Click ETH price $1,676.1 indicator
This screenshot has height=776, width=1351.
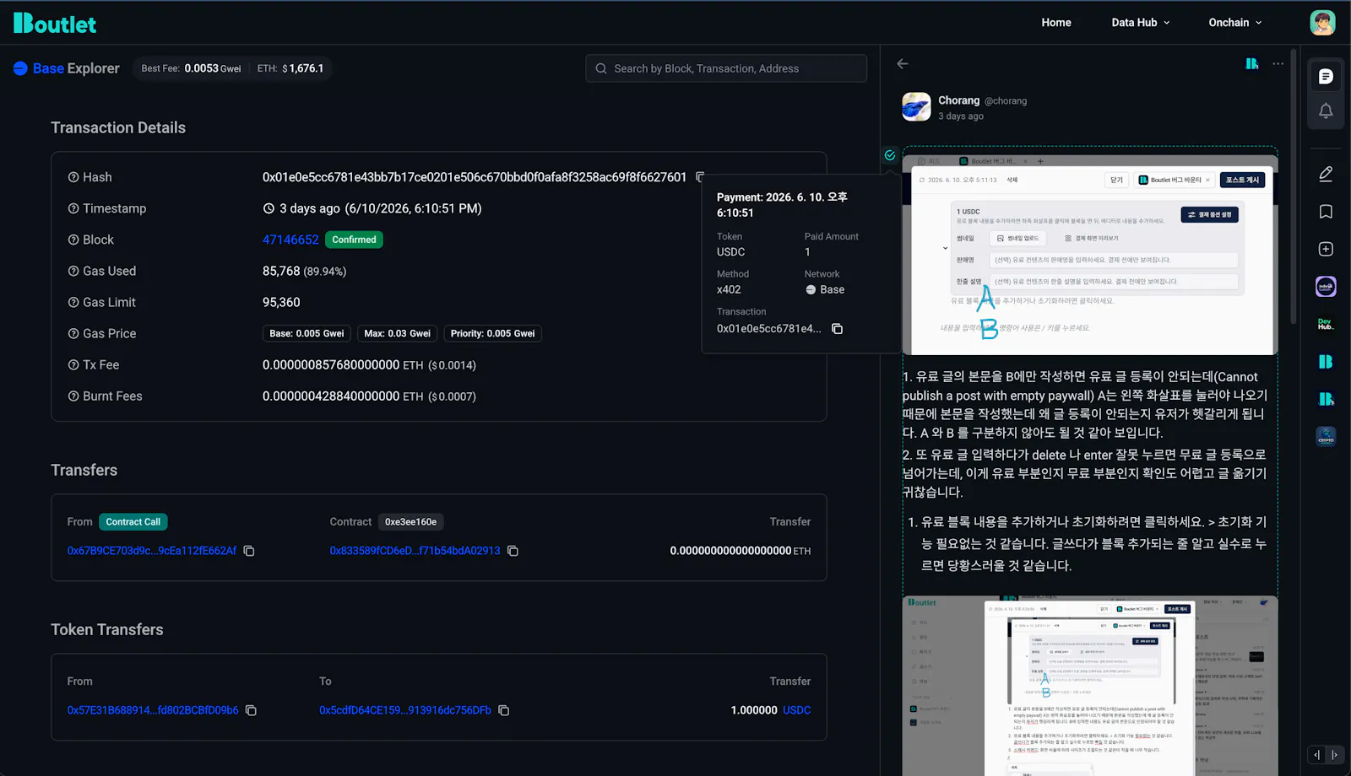tap(290, 68)
